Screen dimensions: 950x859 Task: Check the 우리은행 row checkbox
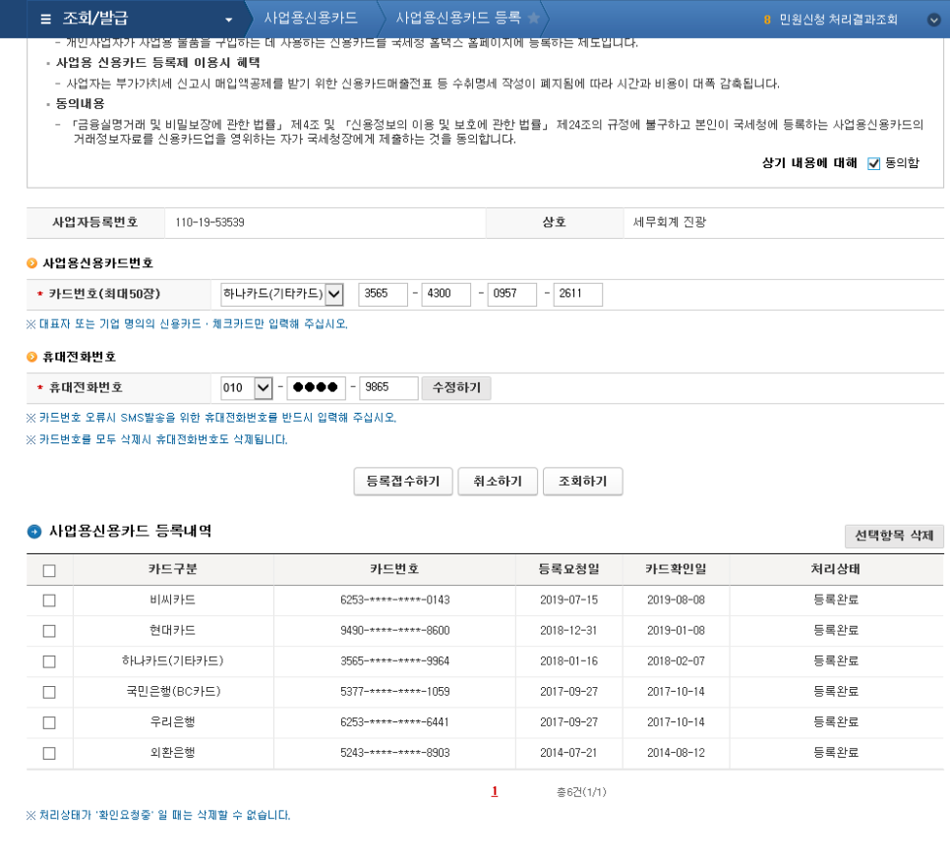coord(50,722)
